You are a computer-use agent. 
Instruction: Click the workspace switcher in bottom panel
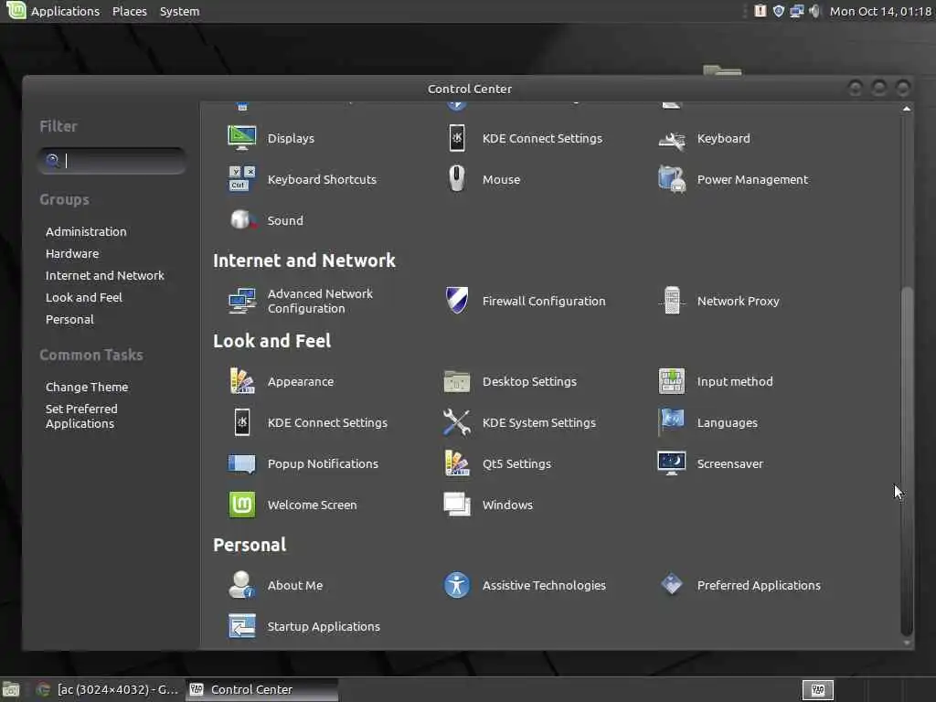[817, 690]
